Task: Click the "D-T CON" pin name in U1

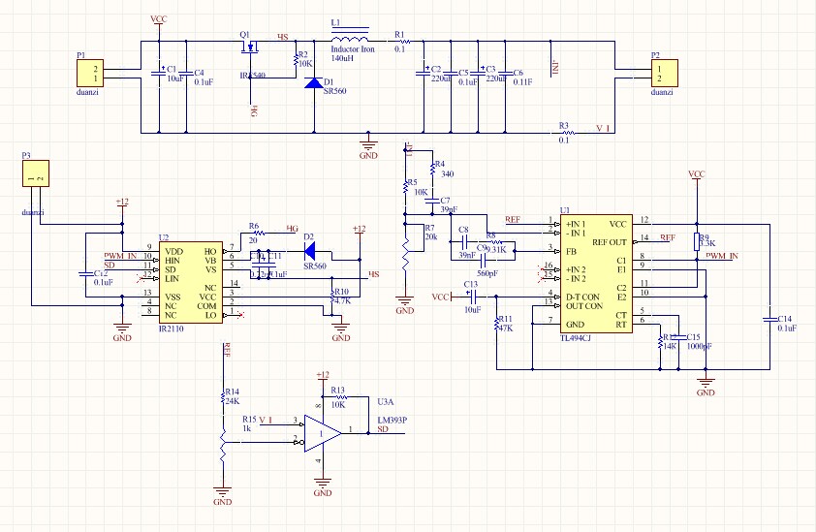Action: click(x=582, y=297)
